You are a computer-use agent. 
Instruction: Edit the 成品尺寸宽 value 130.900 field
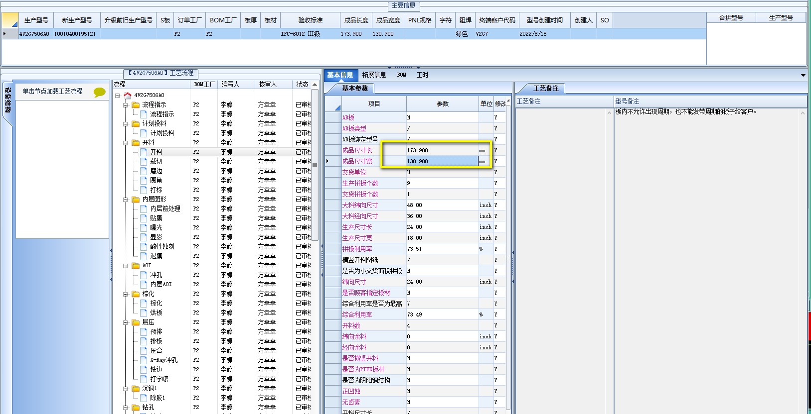(x=442, y=161)
